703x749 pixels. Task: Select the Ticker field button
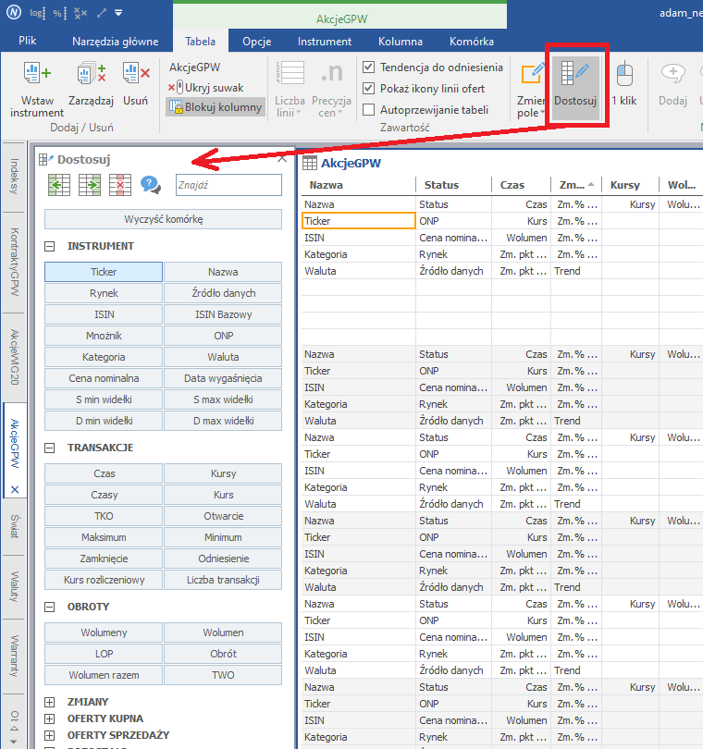click(104, 272)
